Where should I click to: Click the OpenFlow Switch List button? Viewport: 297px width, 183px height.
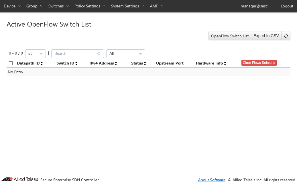coord(230,36)
